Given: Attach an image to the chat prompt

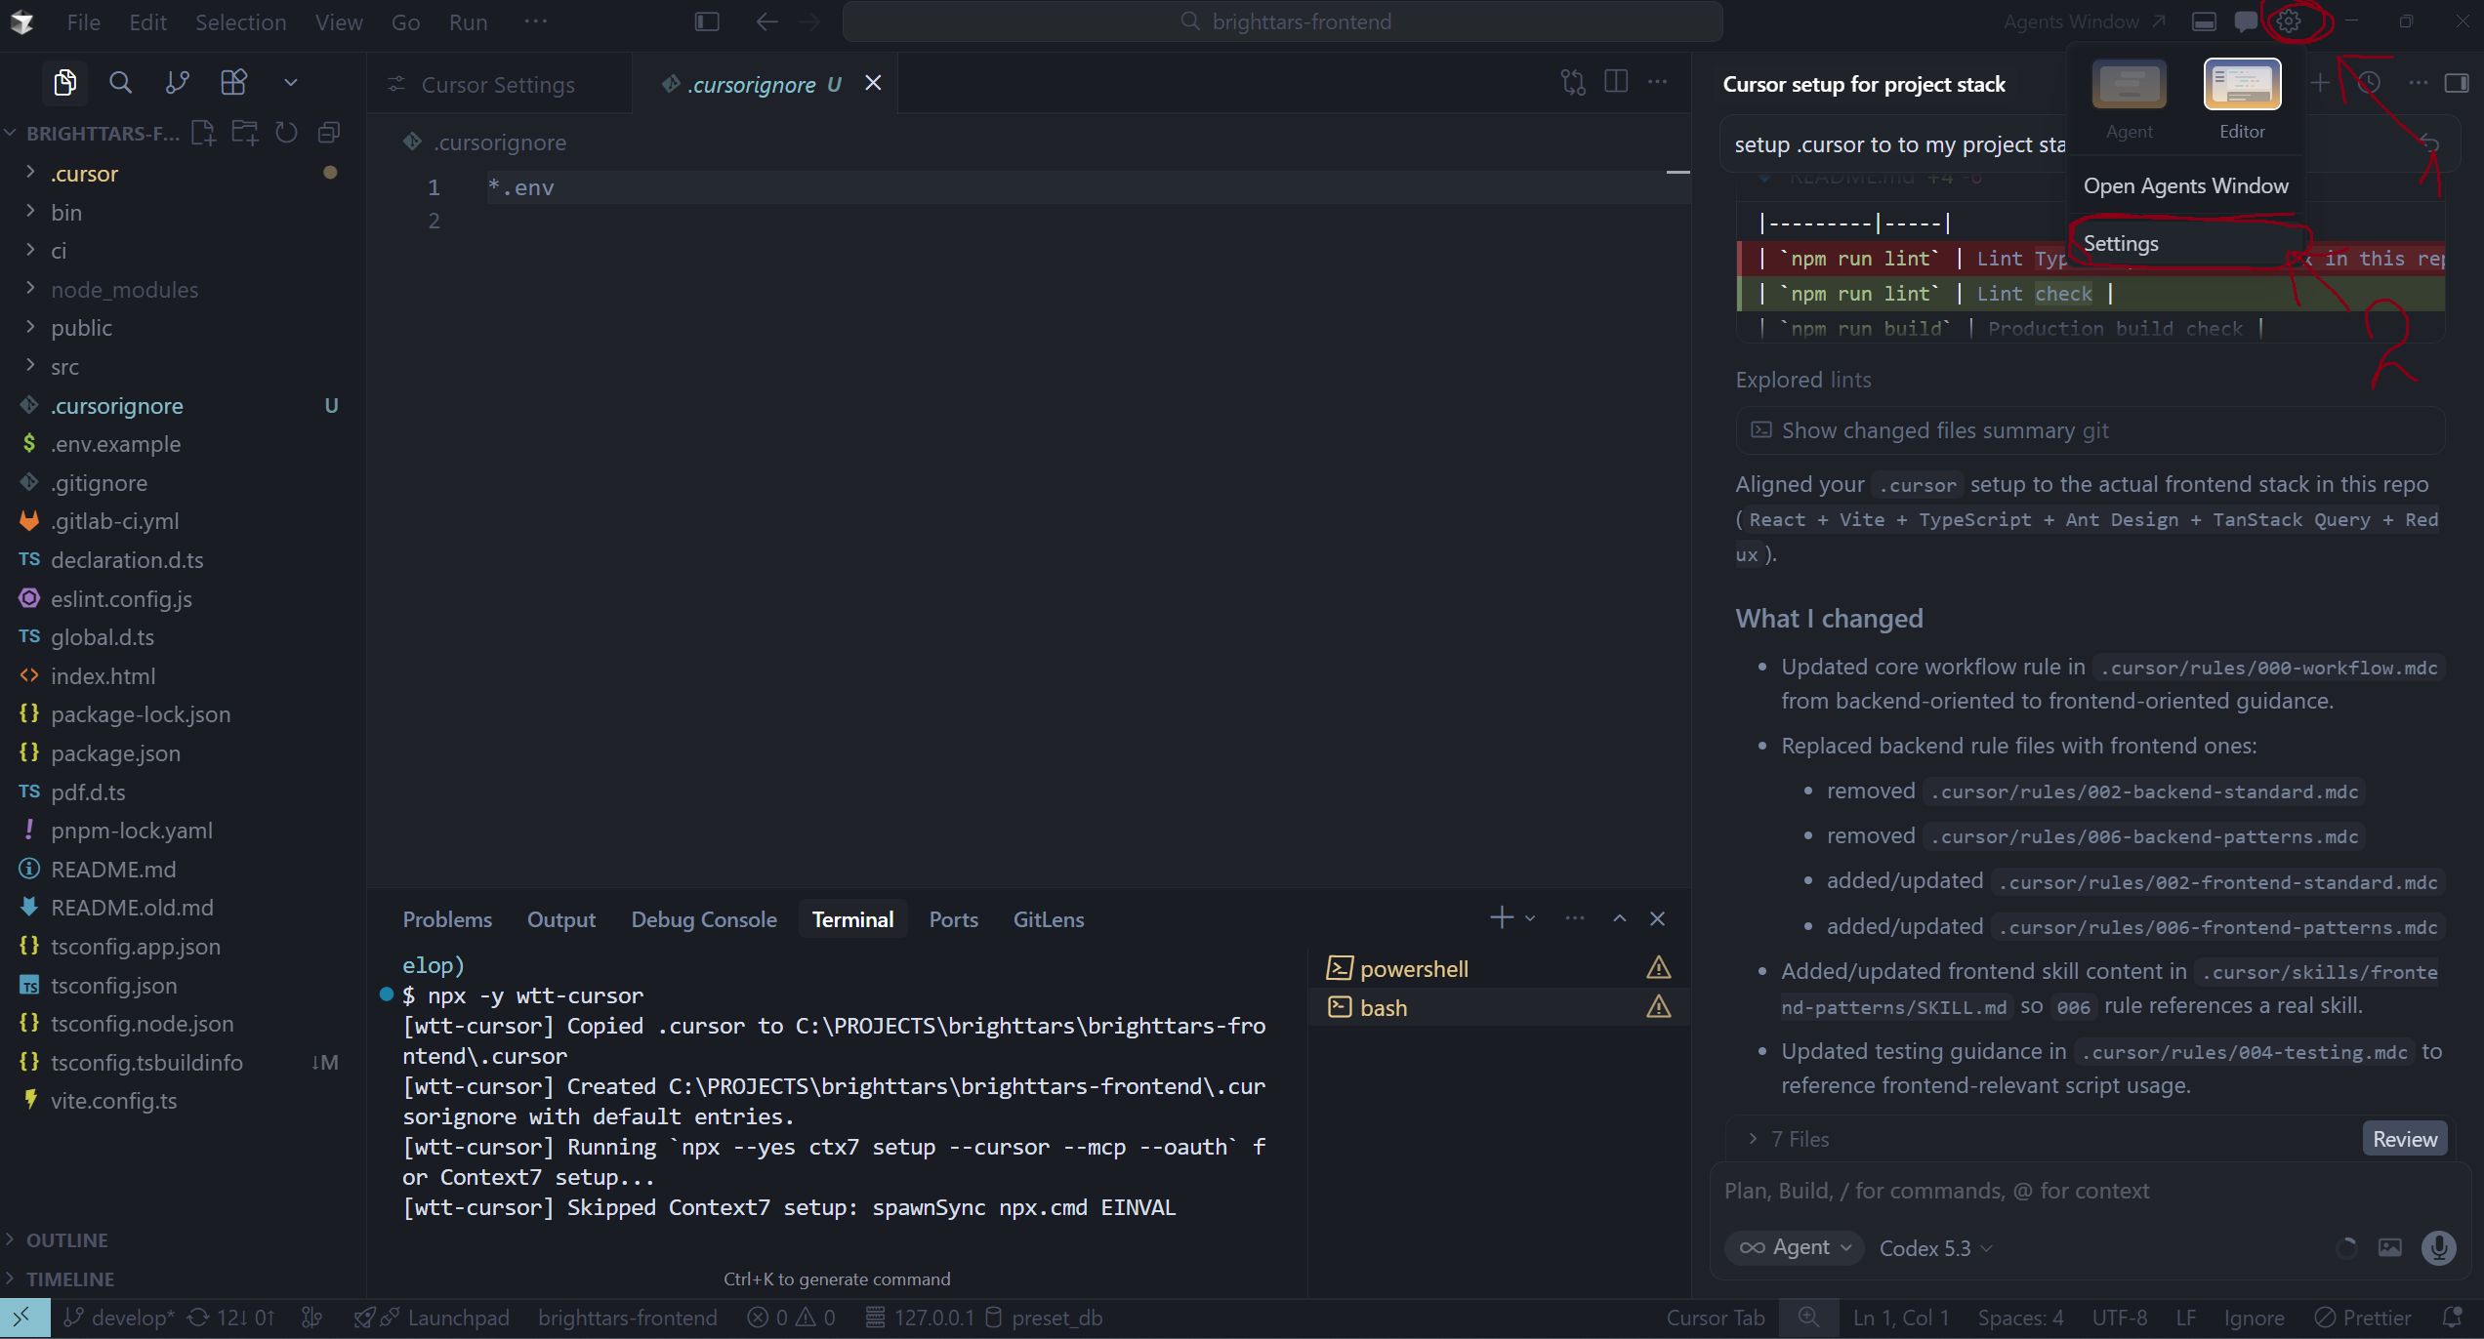Looking at the screenshot, I should [x=2390, y=1247].
